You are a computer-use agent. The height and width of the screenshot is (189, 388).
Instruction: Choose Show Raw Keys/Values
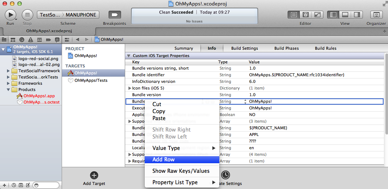(182, 171)
